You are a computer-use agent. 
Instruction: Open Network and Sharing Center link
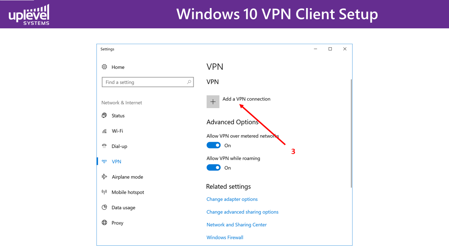[236, 225]
